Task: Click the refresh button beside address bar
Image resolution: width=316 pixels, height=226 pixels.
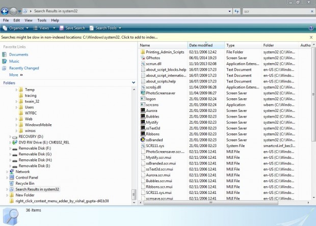Action: click(236, 11)
